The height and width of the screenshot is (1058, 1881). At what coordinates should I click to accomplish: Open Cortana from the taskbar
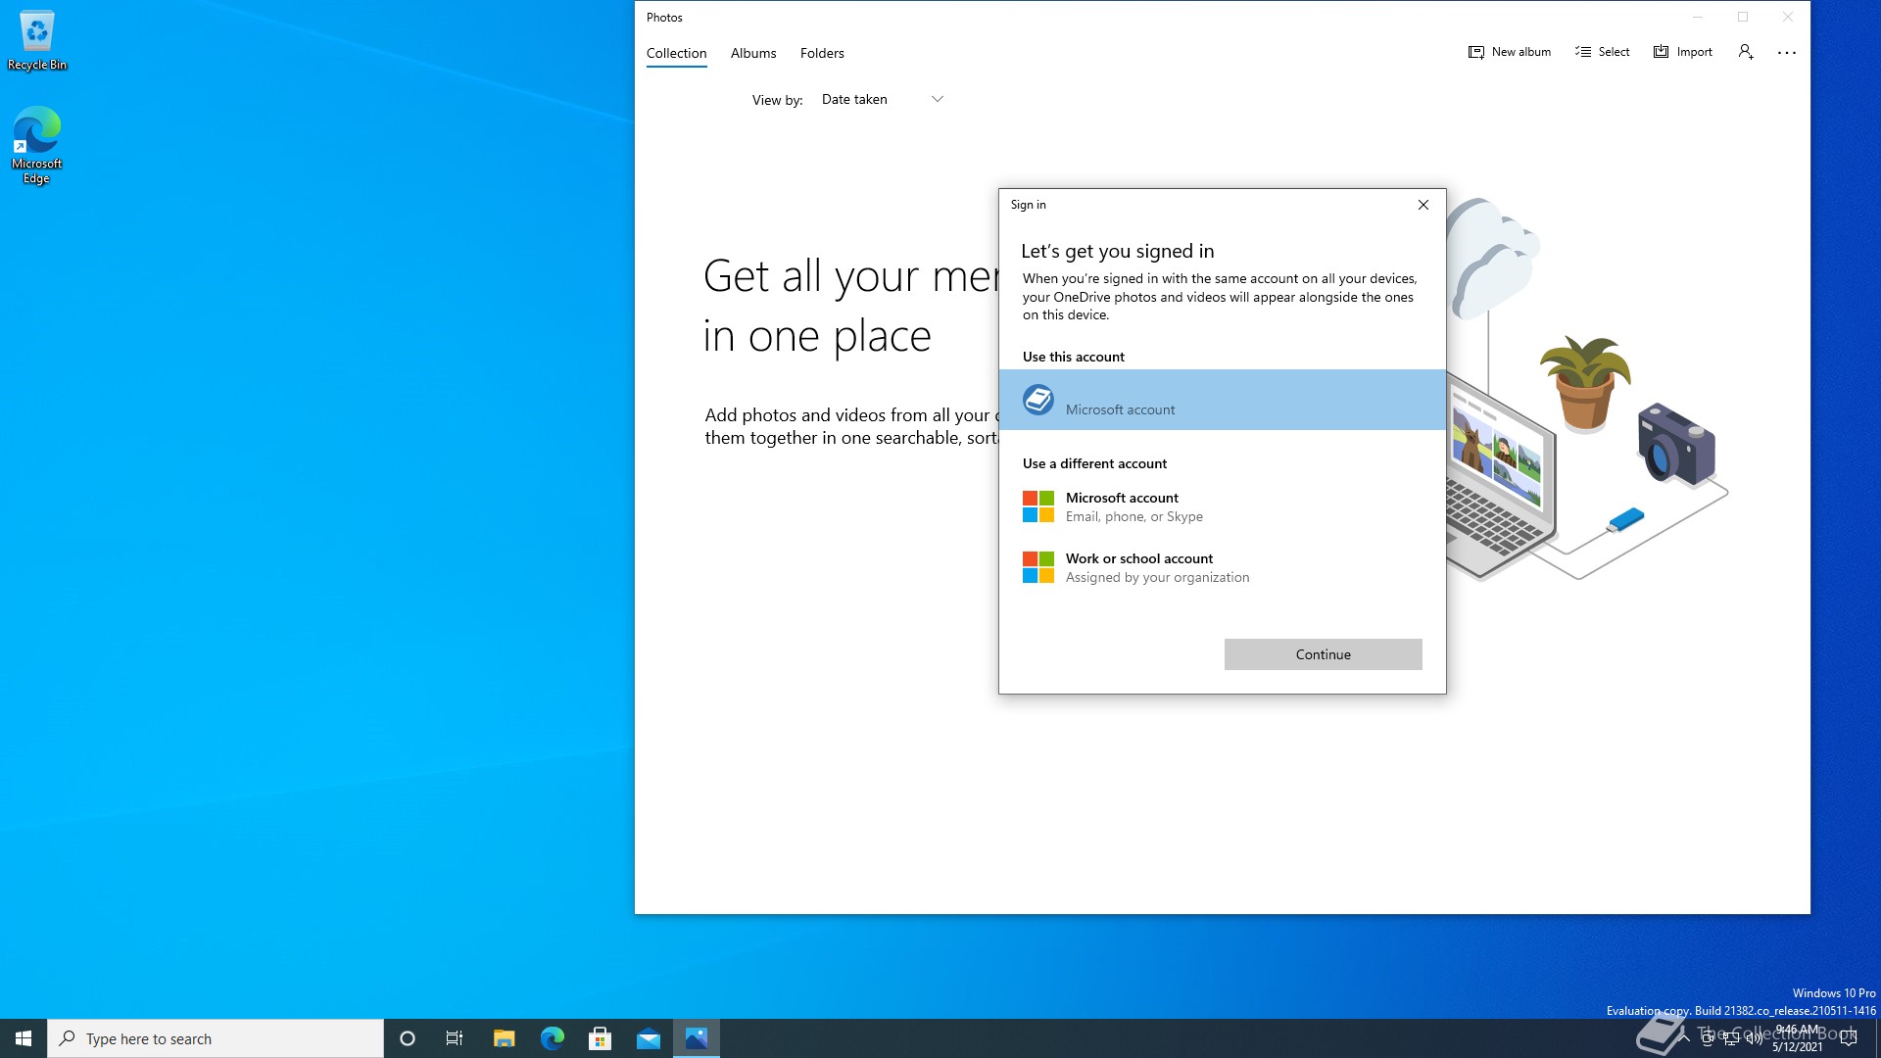pyautogui.click(x=408, y=1038)
